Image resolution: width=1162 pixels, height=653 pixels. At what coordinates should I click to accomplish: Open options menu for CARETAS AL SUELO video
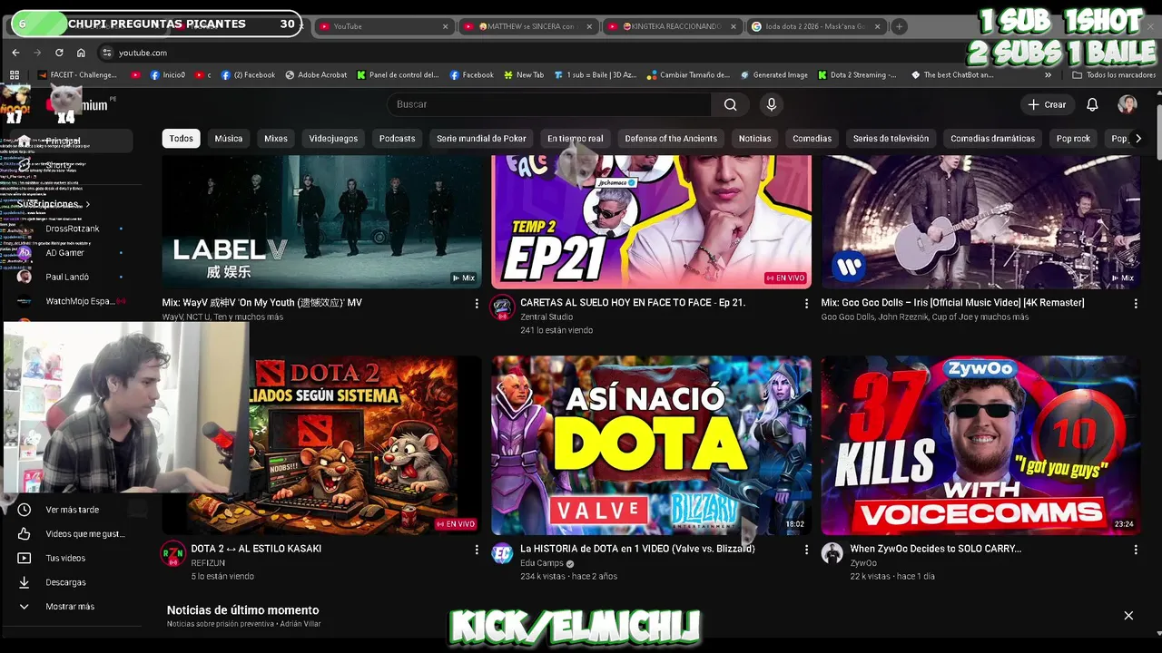(x=806, y=304)
